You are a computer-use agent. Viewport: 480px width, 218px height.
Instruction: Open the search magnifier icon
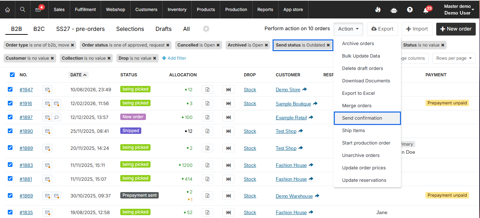click(22, 10)
